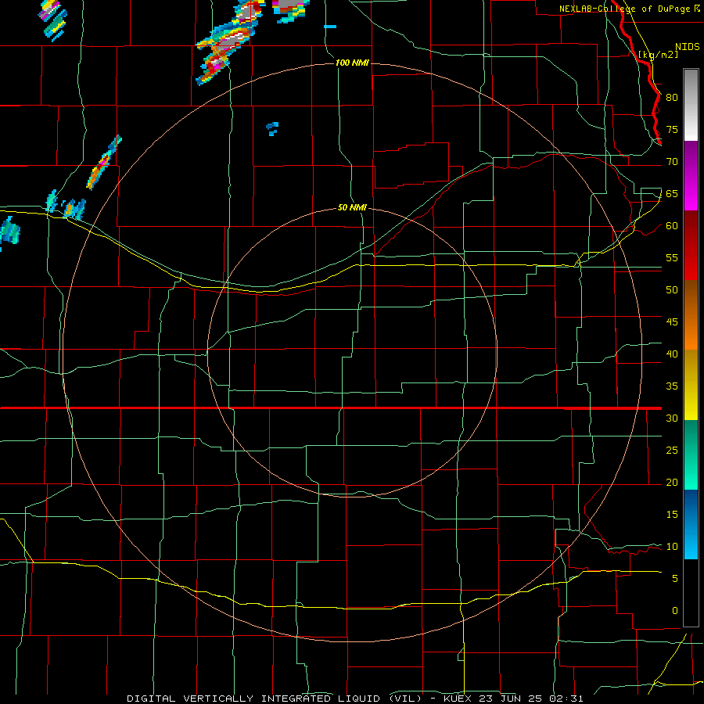Pick the blue segment of the color bar

[691, 524]
